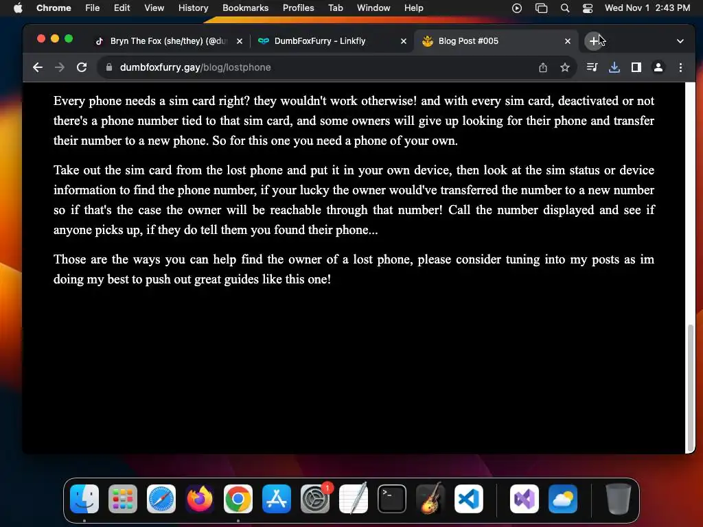
Task: Toggle Chrome side panel
Action: coord(636,67)
